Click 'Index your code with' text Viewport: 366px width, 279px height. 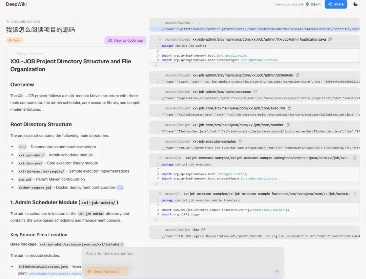[289, 4]
